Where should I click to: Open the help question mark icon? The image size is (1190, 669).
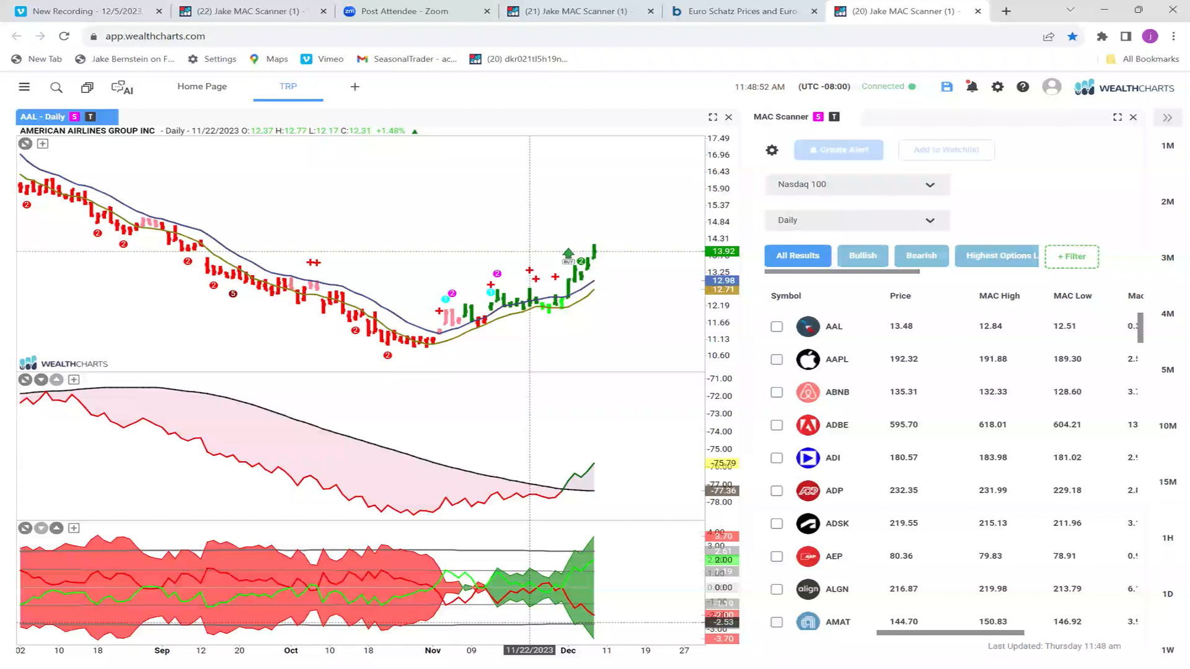(1023, 87)
